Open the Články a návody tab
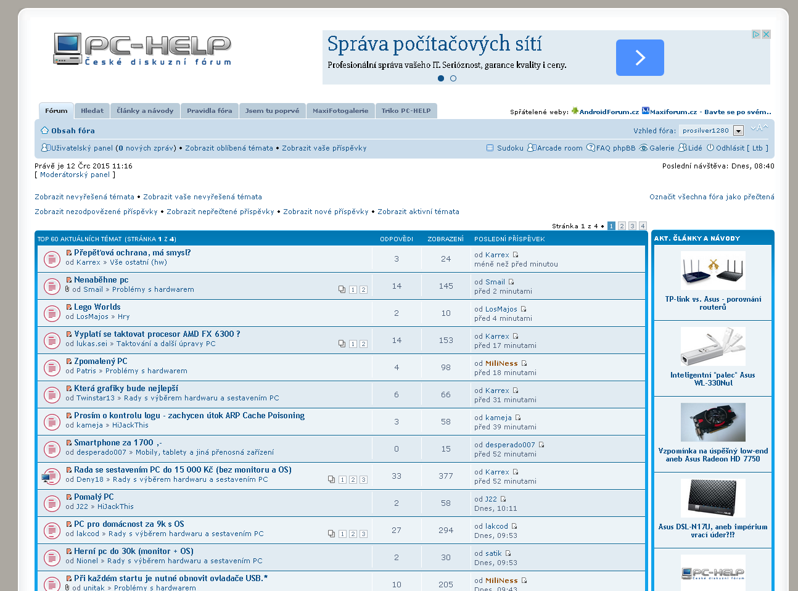Viewport: 798px width, 591px height. tap(145, 111)
